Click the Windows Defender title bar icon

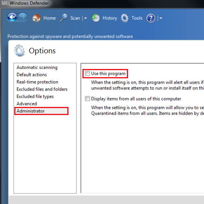point(4,2)
